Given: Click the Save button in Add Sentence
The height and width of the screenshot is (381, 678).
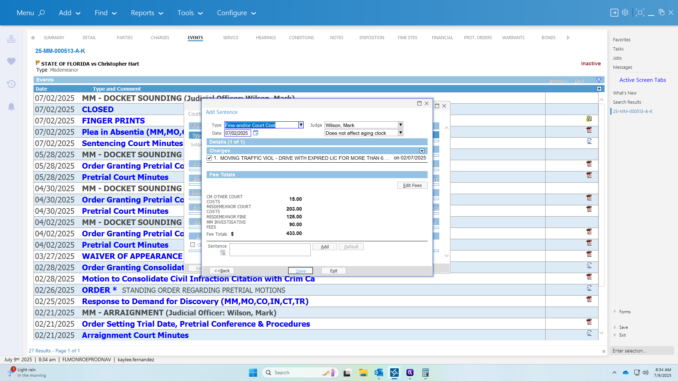Looking at the screenshot, I should coord(301,271).
